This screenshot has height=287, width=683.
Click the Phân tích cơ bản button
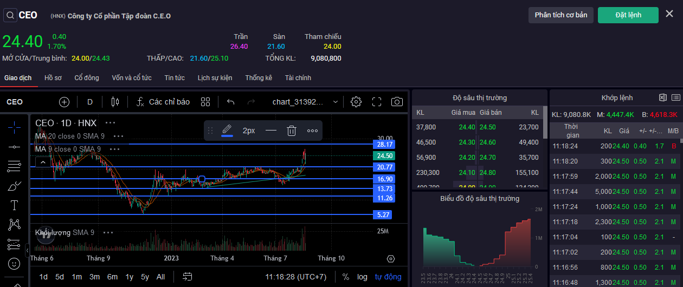coord(561,15)
